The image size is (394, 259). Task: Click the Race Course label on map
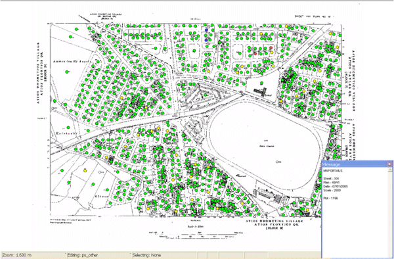(x=263, y=146)
